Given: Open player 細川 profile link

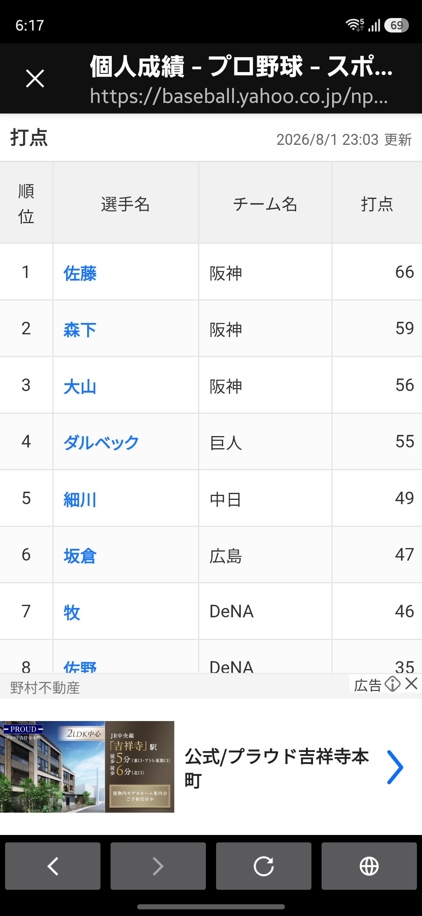Looking at the screenshot, I should (x=80, y=499).
